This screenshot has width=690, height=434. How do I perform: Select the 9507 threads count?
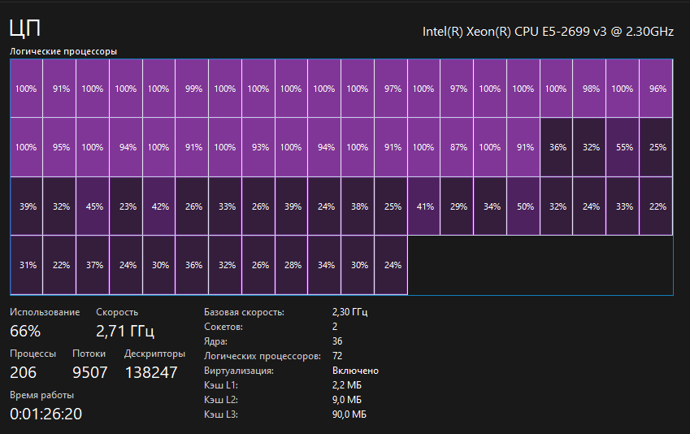tap(89, 372)
